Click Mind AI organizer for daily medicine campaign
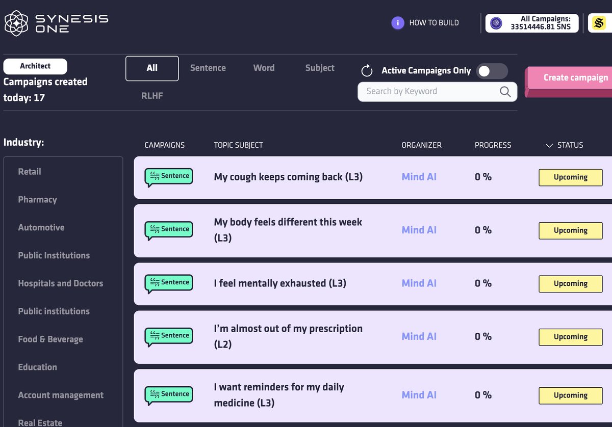The image size is (612, 427). coord(419,395)
